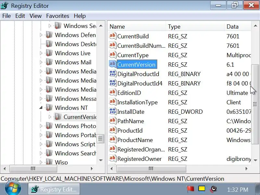Select the RegisteredOwner value name

(x=139, y=159)
